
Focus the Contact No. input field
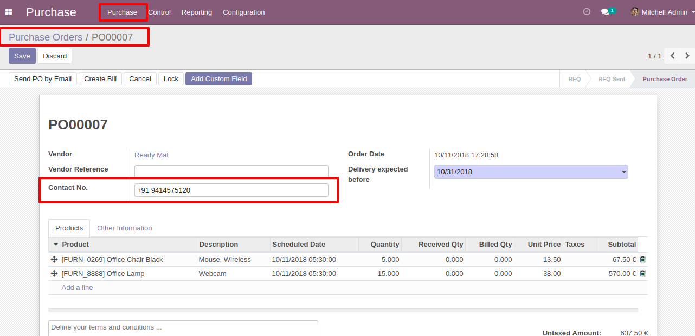pos(231,190)
